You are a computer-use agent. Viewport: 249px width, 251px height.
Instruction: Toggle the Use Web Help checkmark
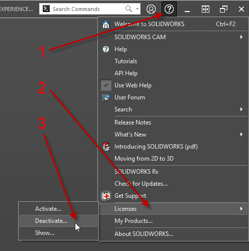coord(106,85)
